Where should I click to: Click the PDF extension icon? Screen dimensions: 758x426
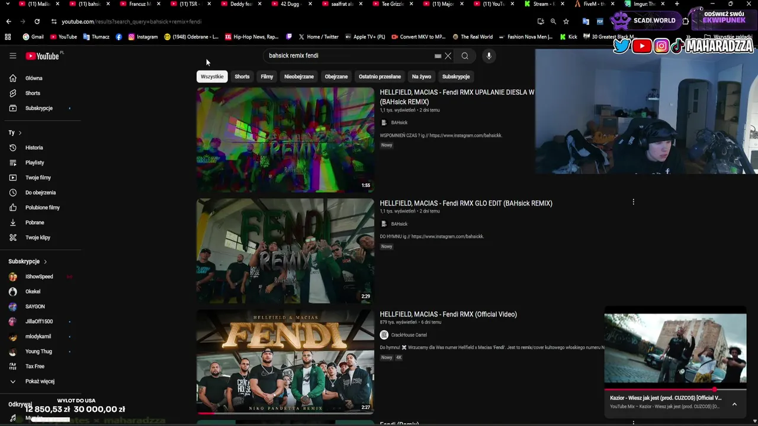pos(600,21)
